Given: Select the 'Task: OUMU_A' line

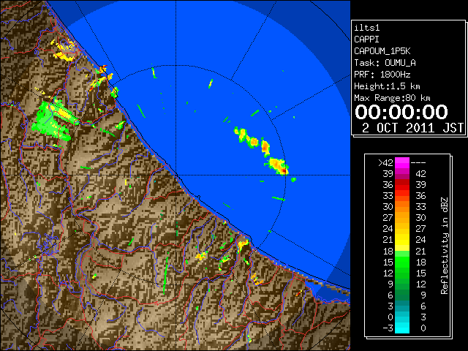Looking at the screenshot, I should click(x=385, y=63).
